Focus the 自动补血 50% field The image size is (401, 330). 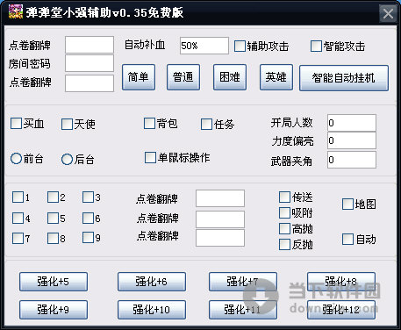click(x=204, y=46)
